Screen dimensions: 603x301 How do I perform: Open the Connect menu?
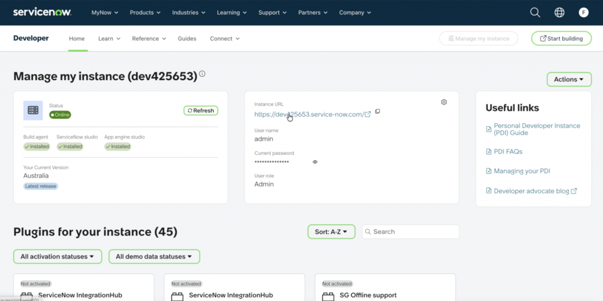[224, 38]
